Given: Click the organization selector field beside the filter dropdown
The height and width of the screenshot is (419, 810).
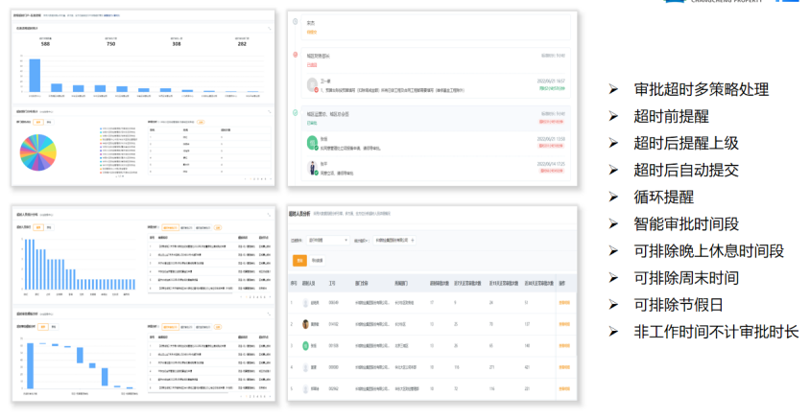Looking at the screenshot, I should point(394,241).
